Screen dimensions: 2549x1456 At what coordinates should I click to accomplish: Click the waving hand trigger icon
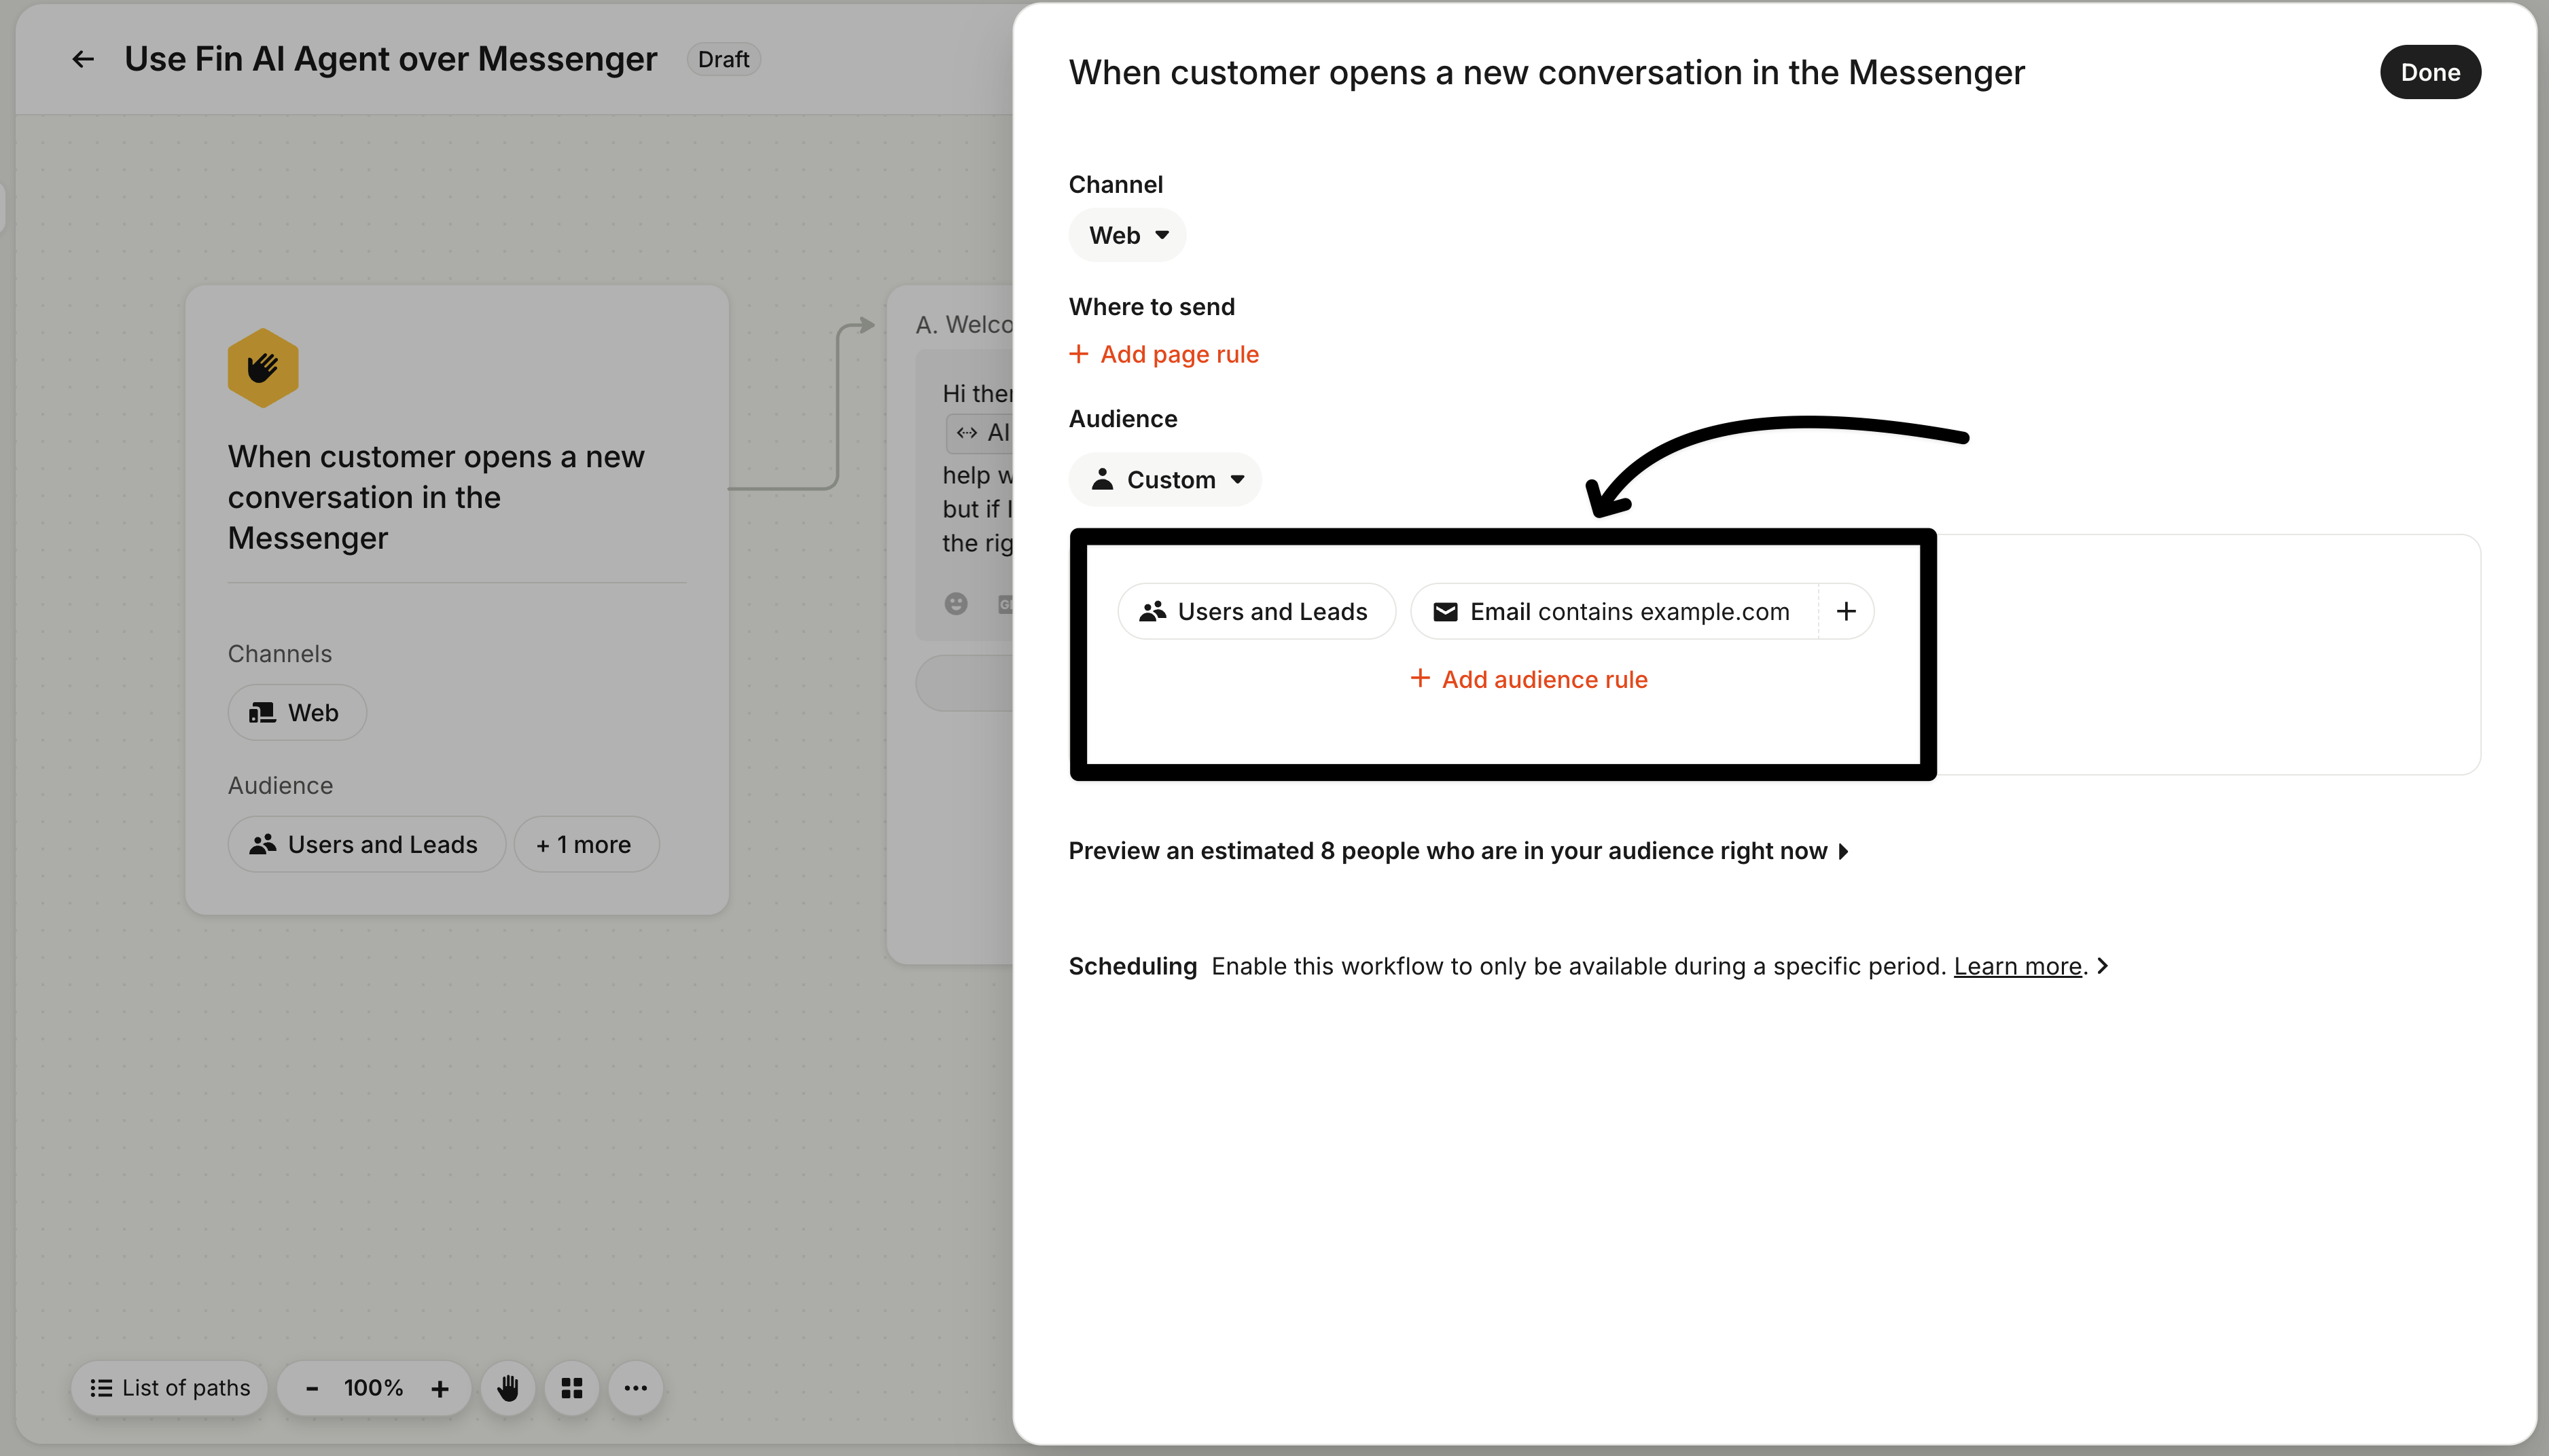click(x=263, y=368)
